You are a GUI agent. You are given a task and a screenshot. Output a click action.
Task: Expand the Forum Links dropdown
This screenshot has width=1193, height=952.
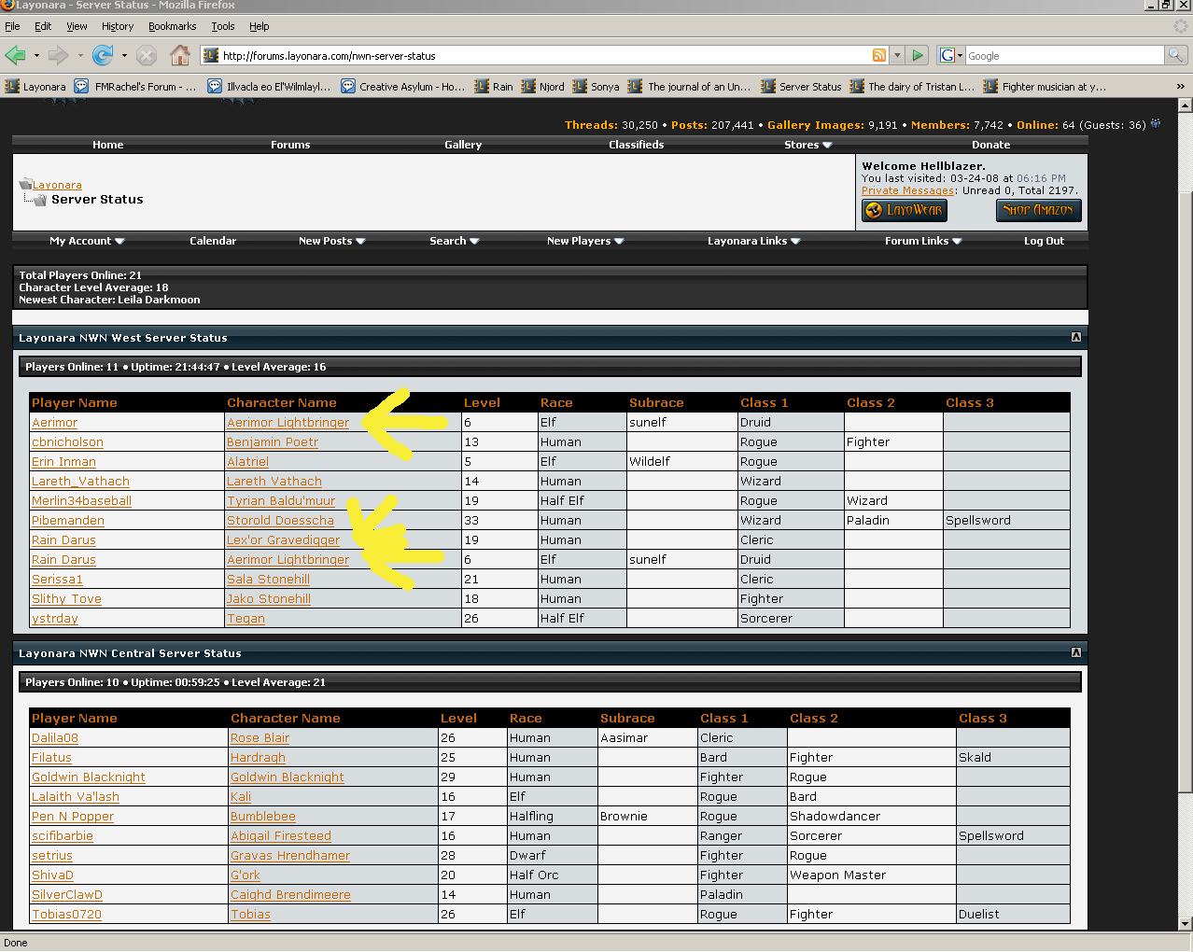point(922,241)
